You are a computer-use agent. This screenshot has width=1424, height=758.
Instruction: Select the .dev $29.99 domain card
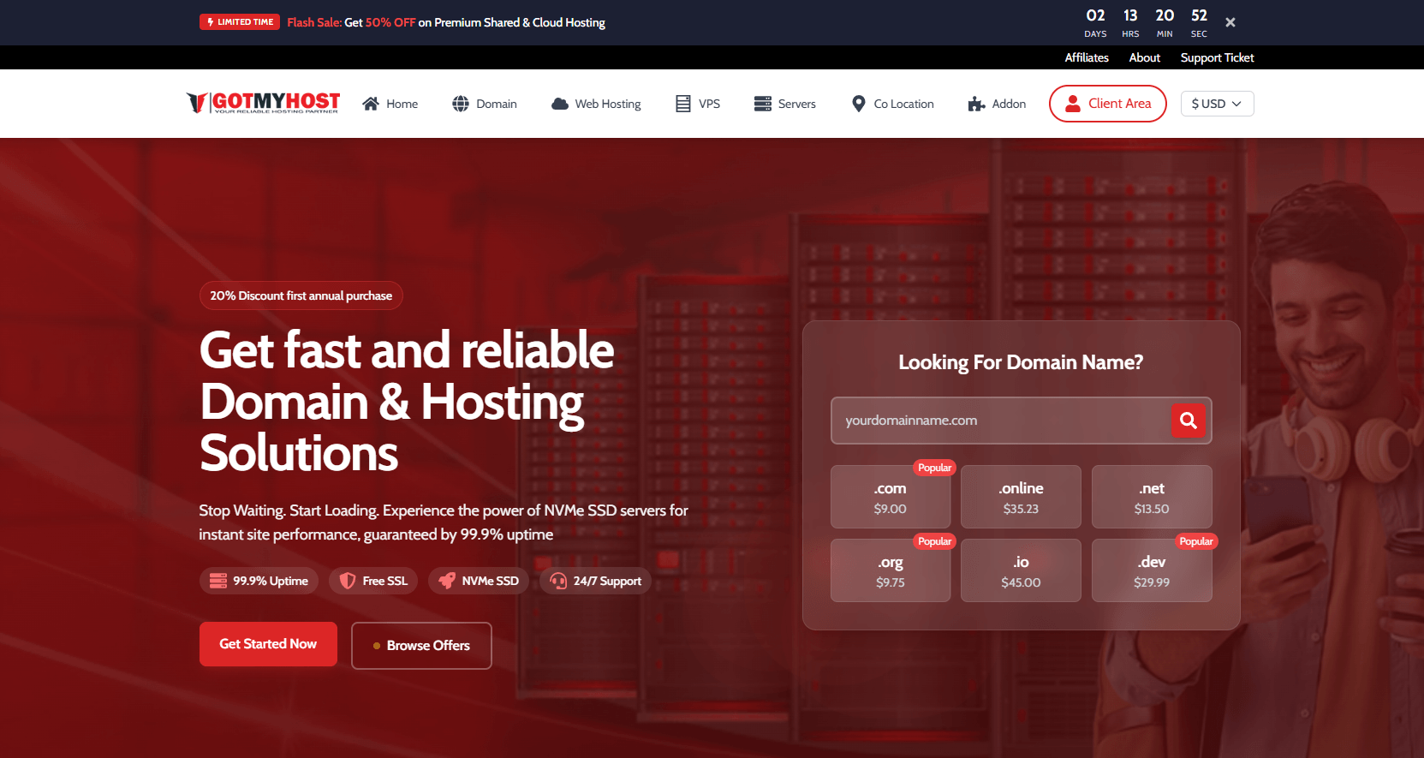pos(1152,570)
